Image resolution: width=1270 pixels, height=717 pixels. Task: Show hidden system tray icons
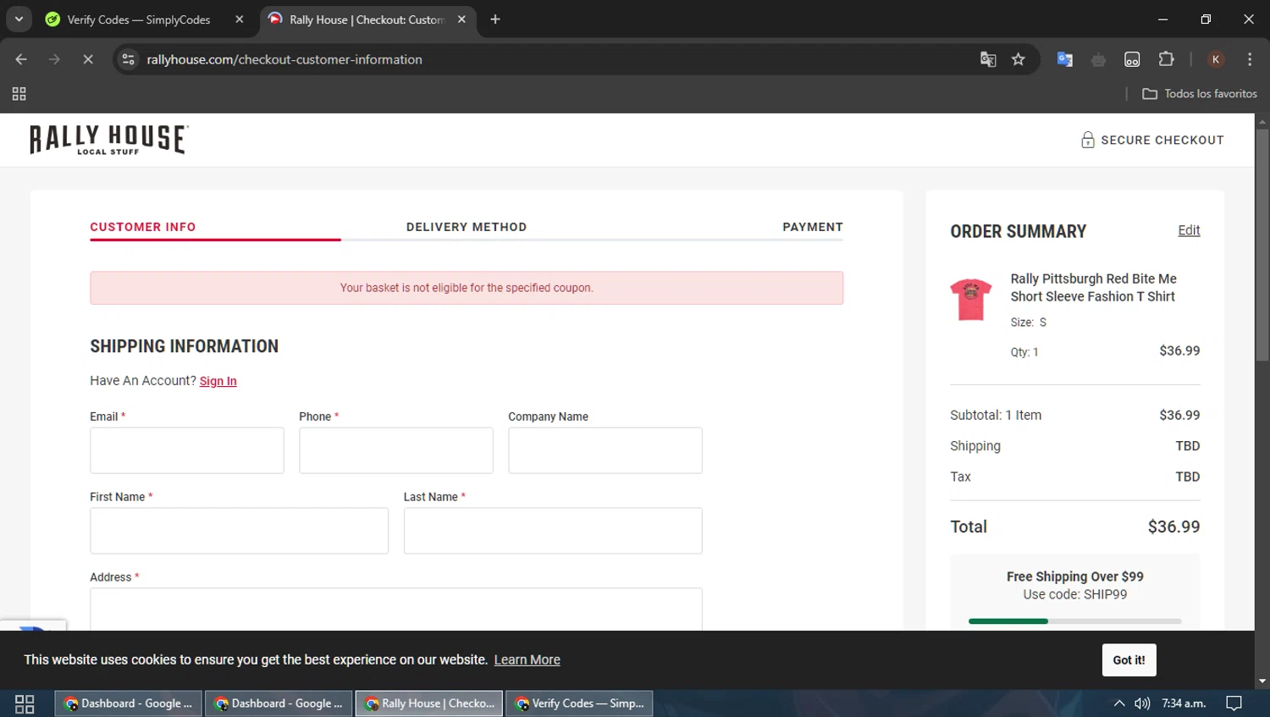pos(1118,703)
